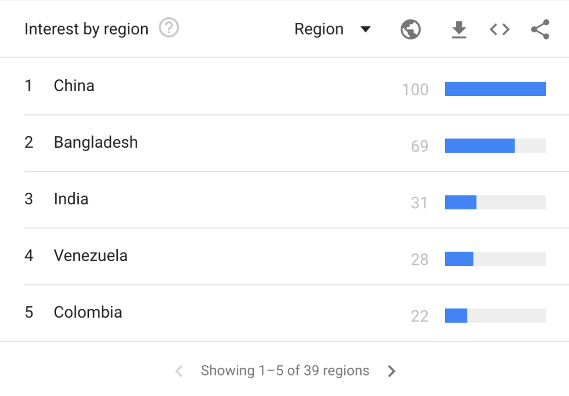Toggle the globe map view icon
Viewport: 569px width, 396px height.
[x=411, y=29]
